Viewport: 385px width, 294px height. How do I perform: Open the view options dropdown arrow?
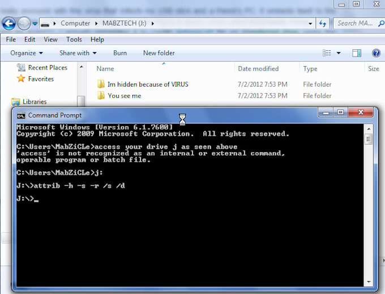pyautogui.click(x=339, y=53)
